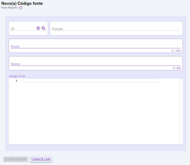The width and height of the screenshot is (190, 165).
Task: Click the Nome field label
Action: [x=15, y=64]
